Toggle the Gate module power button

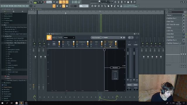91,42
